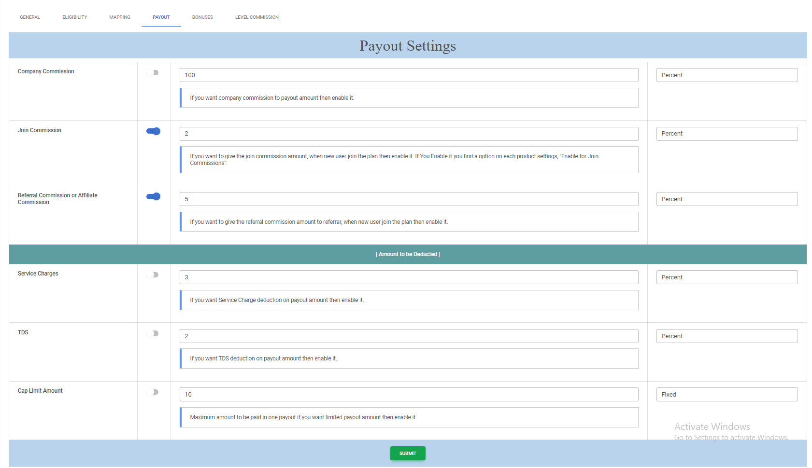Enable the Service Charges toggle
The height and width of the screenshot is (468, 812).
[153, 275]
